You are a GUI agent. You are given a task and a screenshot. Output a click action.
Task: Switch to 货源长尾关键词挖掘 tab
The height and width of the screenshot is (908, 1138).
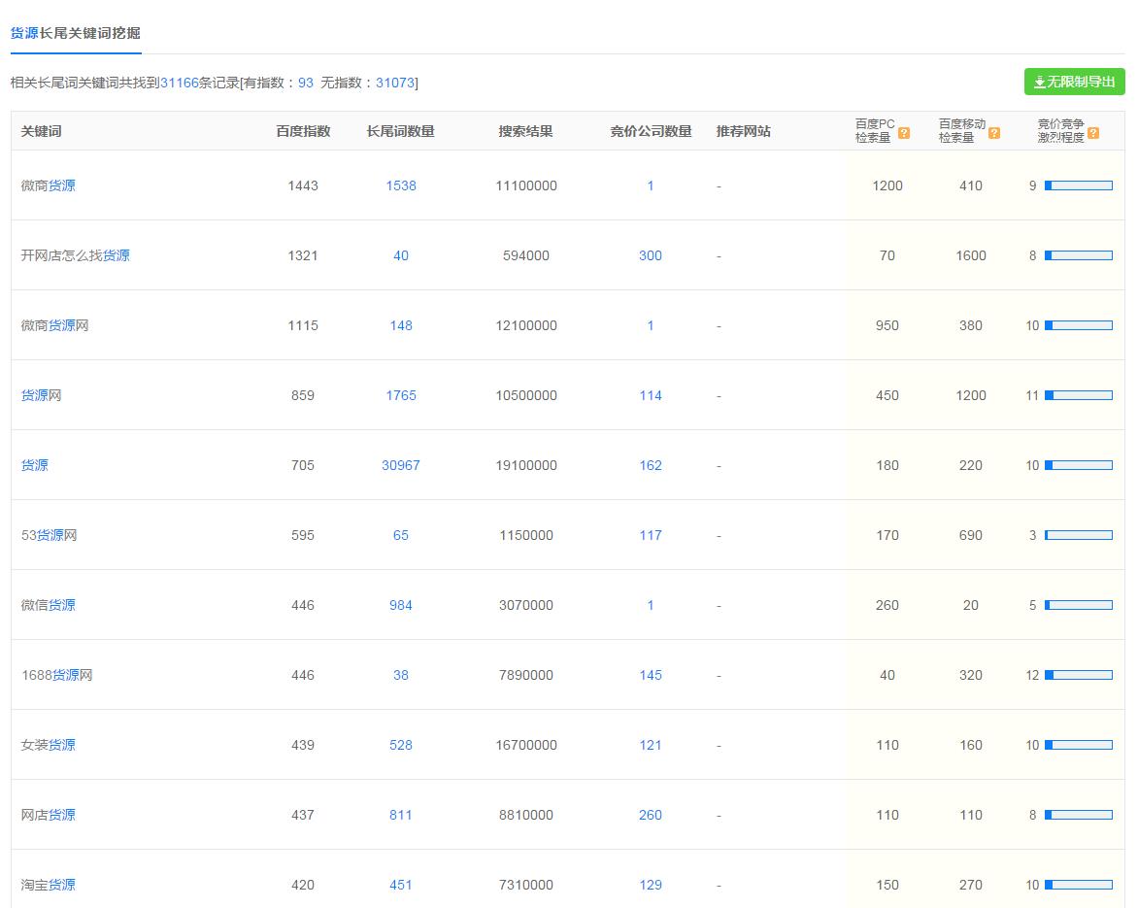76,33
